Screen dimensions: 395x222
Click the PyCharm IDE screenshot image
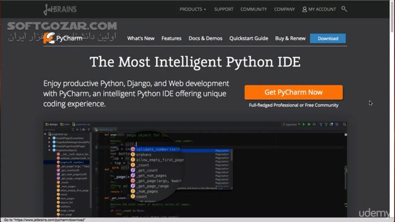(x=195, y=169)
